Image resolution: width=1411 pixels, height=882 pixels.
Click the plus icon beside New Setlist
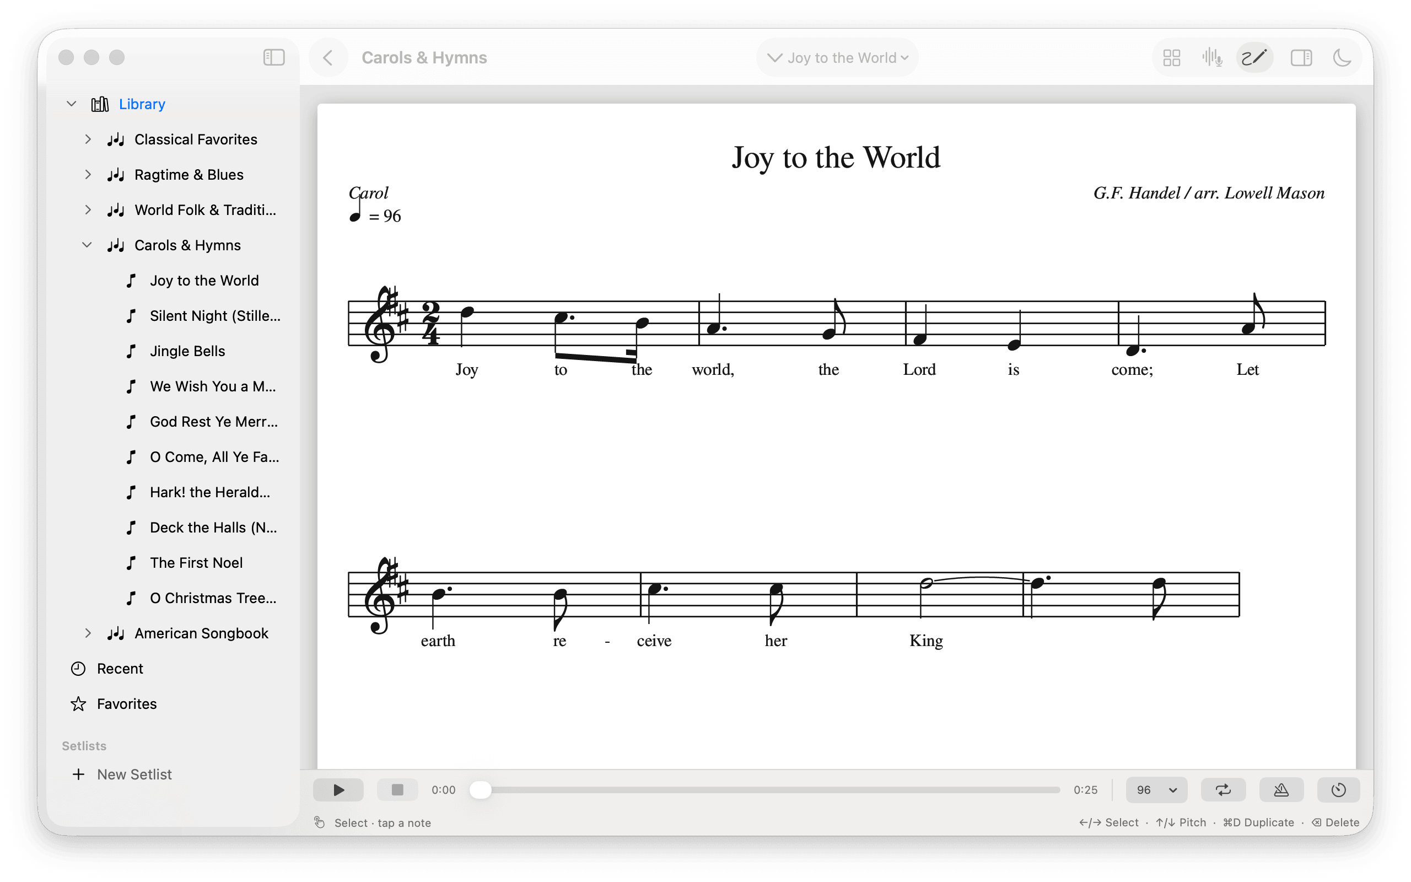(x=78, y=774)
